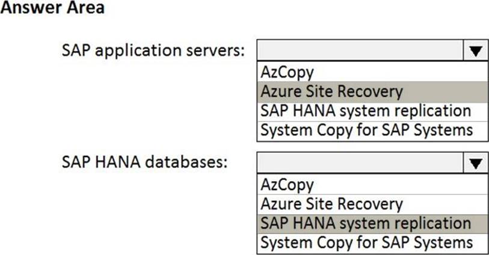Choose Azure Site Recovery for SAP application servers

click(330, 91)
